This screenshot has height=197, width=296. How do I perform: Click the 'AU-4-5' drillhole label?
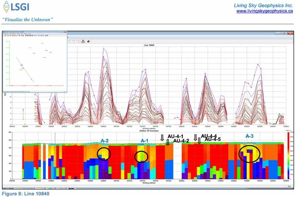click(213, 140)
